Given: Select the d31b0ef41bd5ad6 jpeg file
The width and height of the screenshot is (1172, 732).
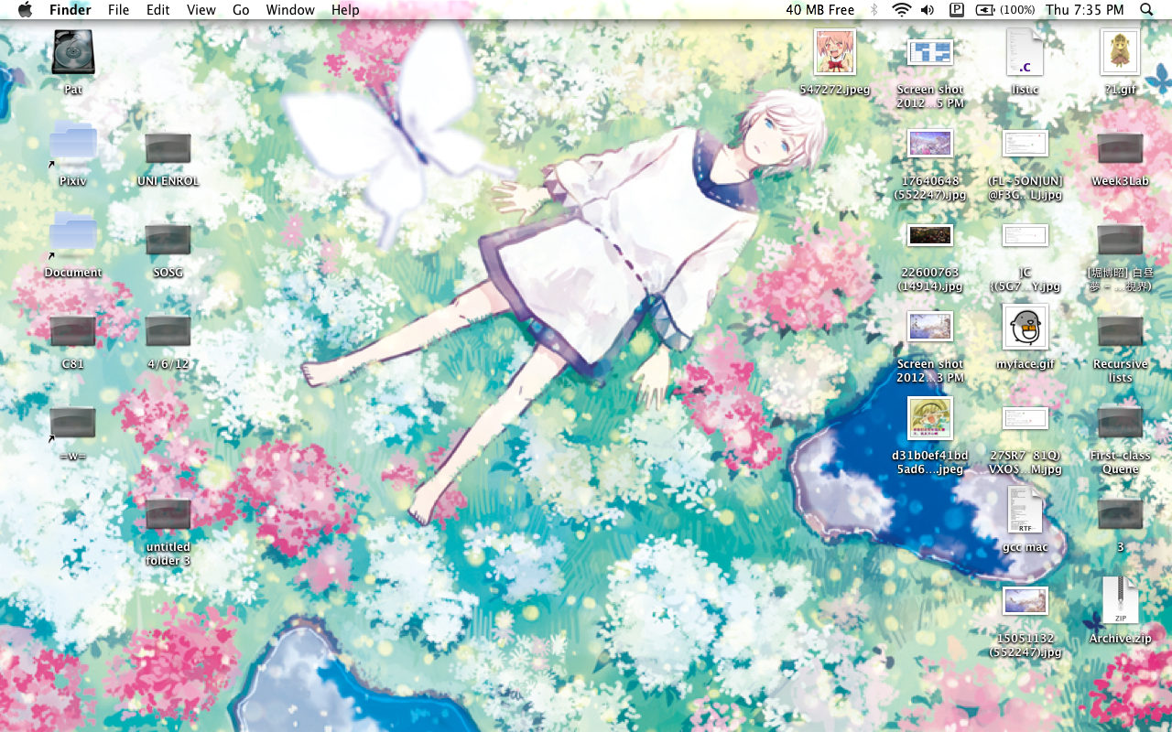Looking at the screenshot, I should click(x=930, y=418).
